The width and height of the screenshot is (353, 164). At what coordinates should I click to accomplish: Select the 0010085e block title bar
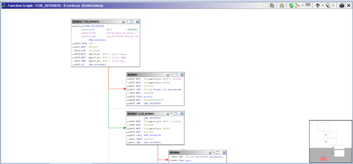coord(197,153)
